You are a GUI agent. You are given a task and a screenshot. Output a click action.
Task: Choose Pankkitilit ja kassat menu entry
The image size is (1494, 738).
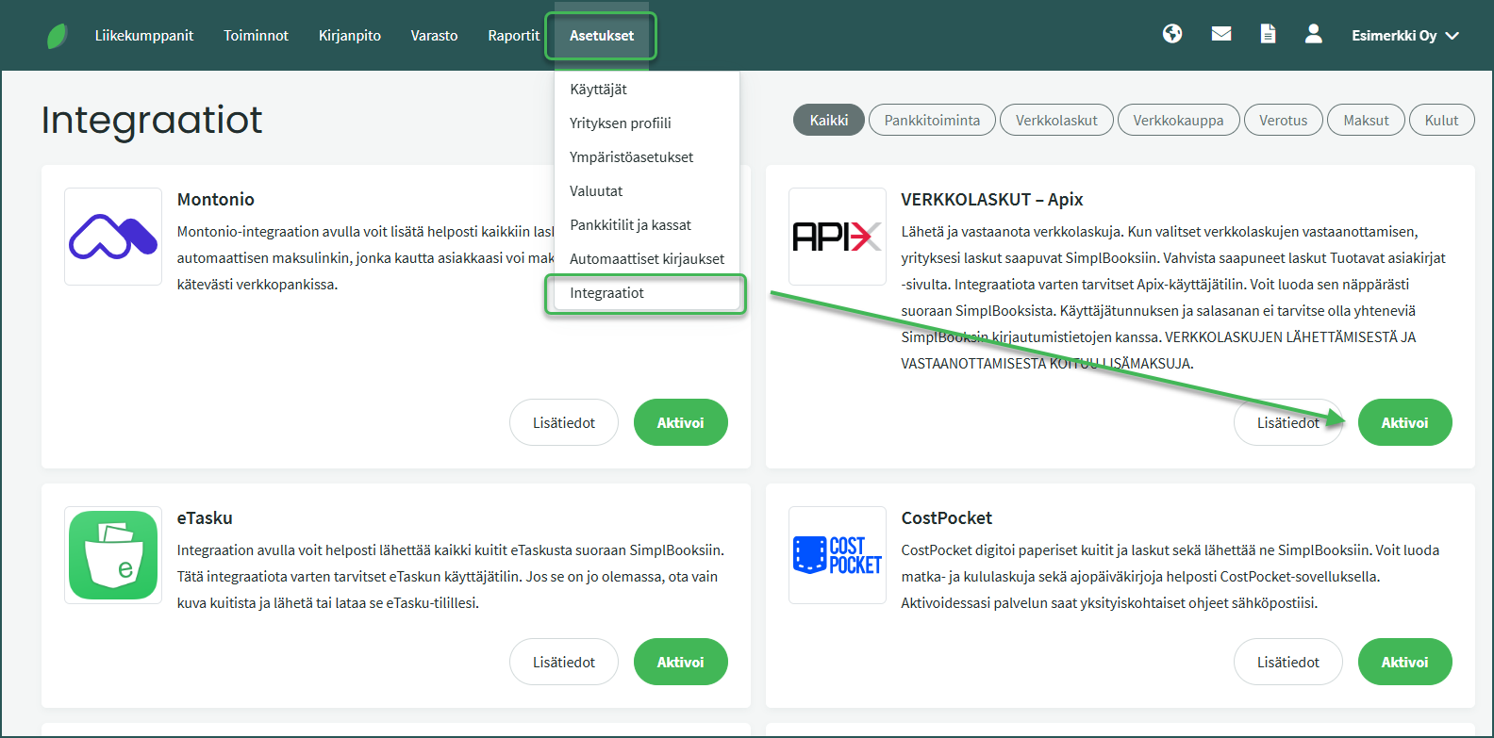tap(630, 225)
